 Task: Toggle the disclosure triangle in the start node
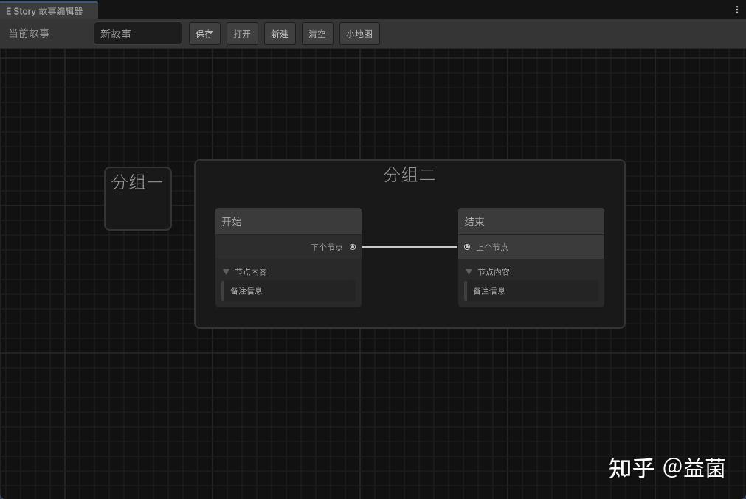[226, 271]
